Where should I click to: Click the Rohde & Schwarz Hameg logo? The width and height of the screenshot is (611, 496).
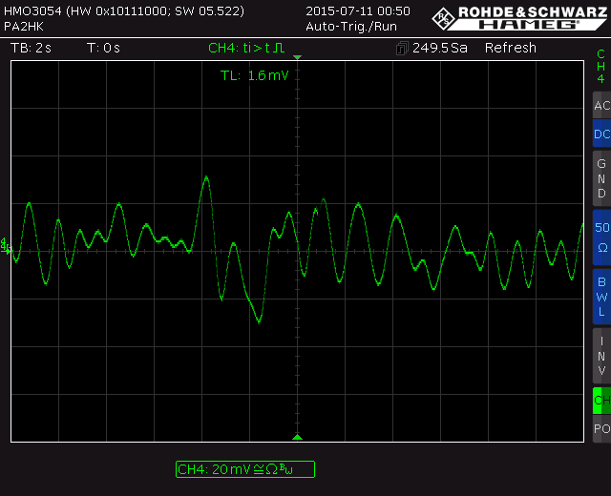(x=519, y=16)
